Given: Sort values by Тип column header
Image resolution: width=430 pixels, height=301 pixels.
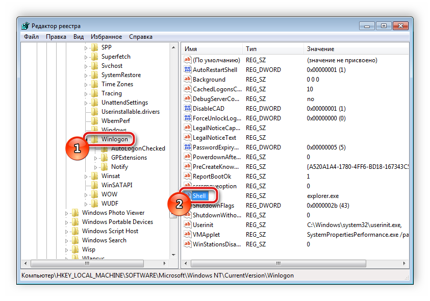Looking at the screenshot, I should (273, 49).
